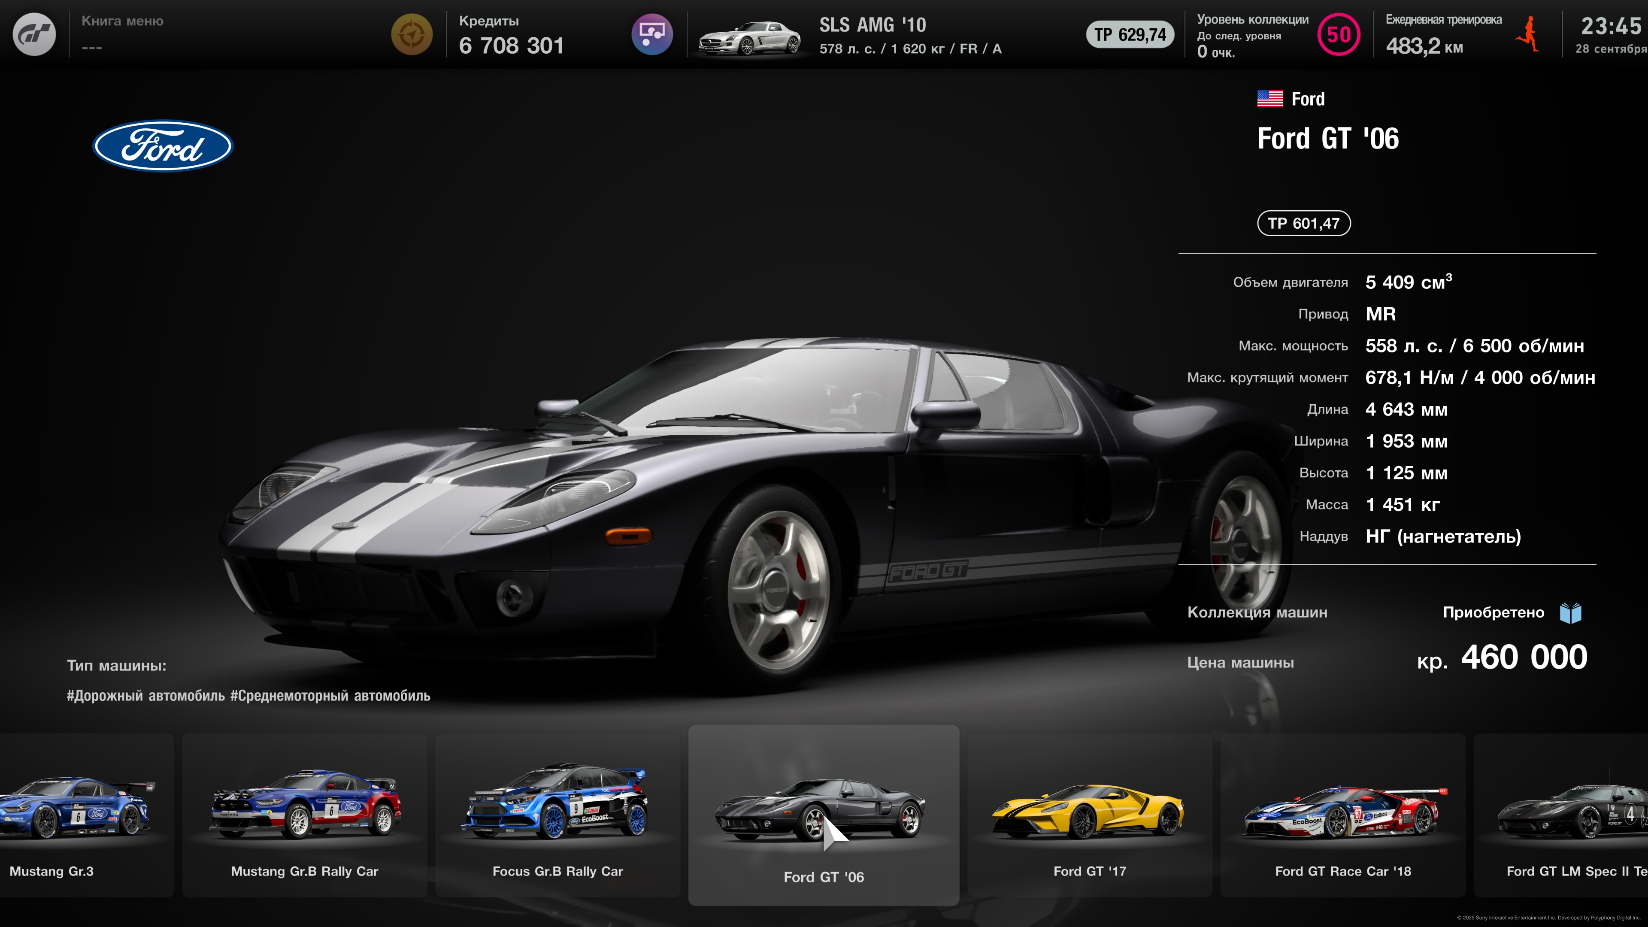The width and height of the screenshot is (1648, 927).
Task: Click the American flag next to Ford
Action: pos(1270,99)
